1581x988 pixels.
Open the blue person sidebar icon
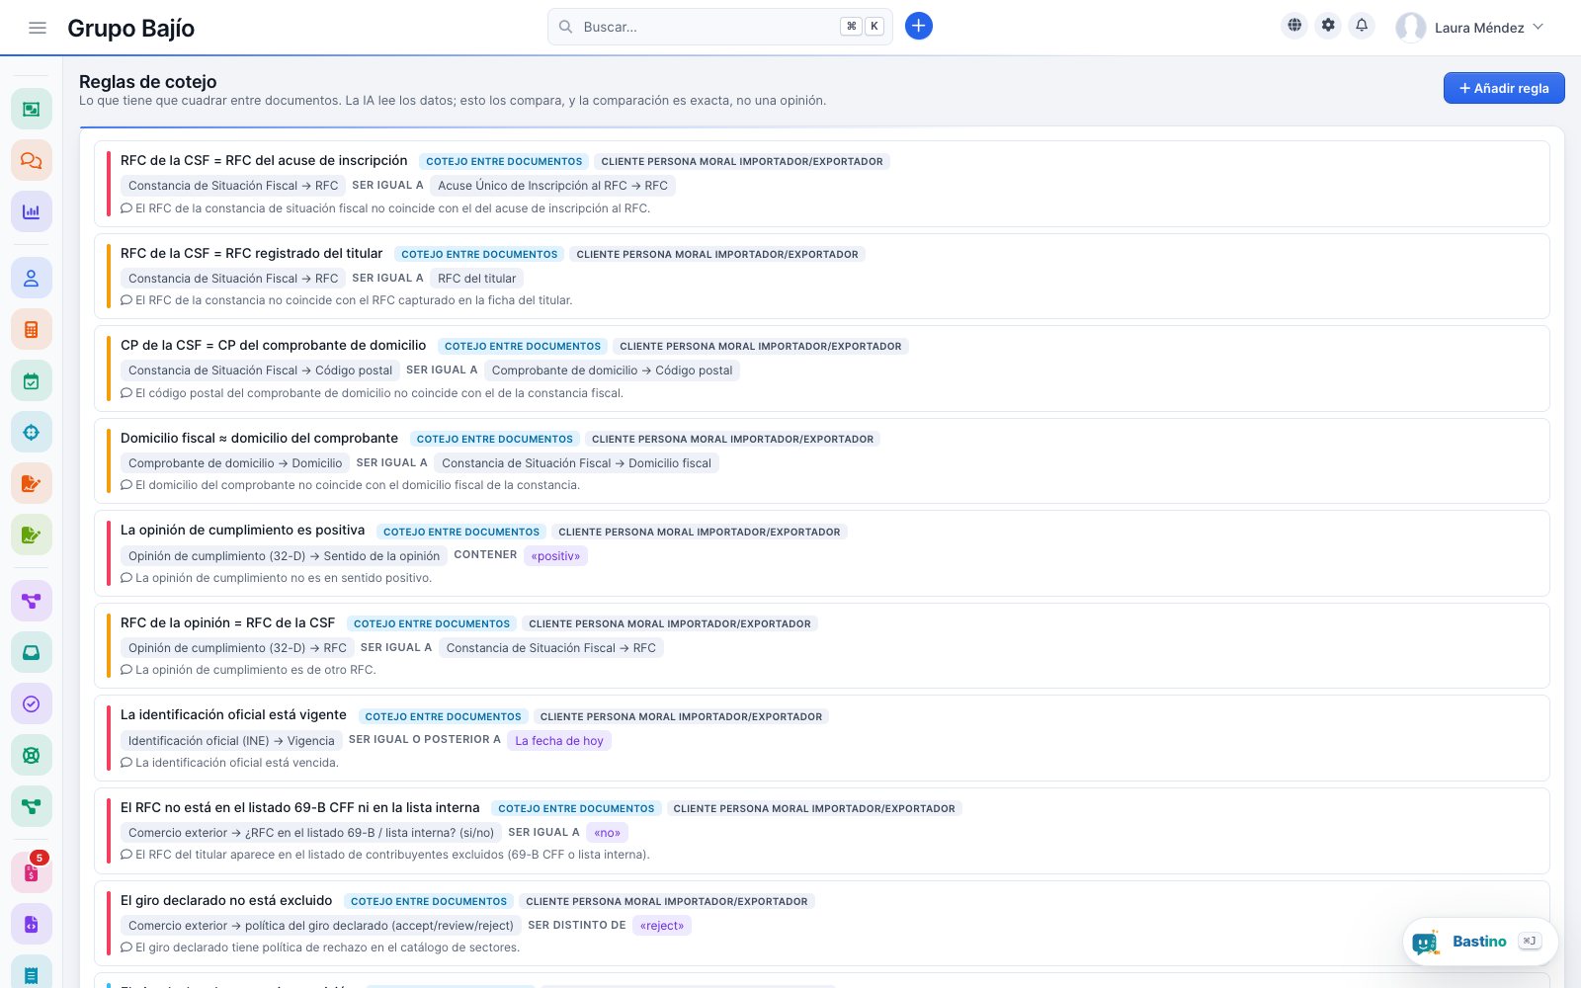(x=32, y=279)
